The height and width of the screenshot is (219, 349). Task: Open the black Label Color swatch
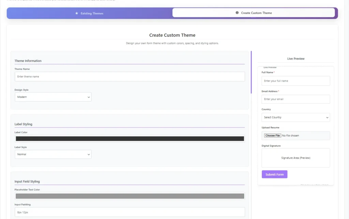point(130,138)
